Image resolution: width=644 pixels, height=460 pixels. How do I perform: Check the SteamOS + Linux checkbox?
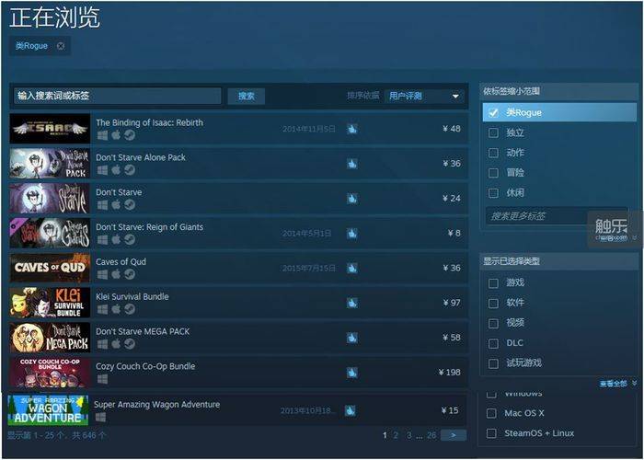coord(491,433)
